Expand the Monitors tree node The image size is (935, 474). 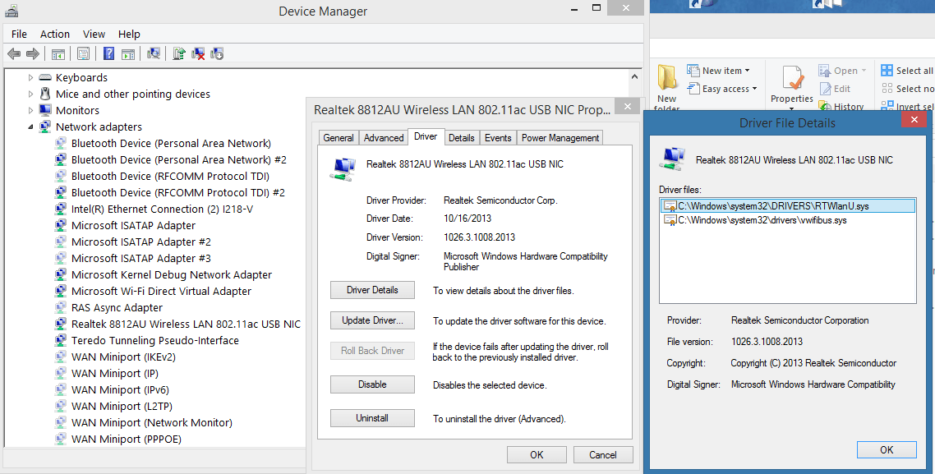[30, 110]
